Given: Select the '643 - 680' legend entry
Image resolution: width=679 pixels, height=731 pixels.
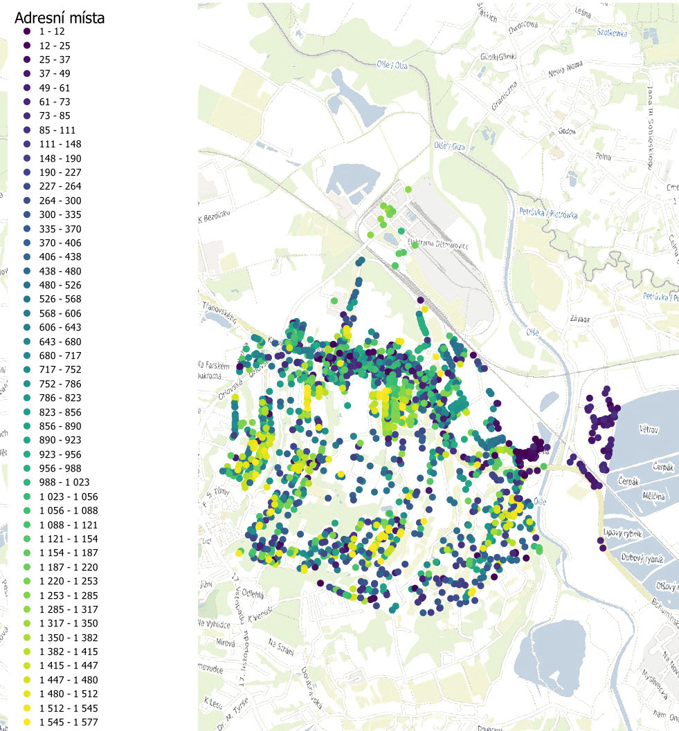Looking at the screenshot, I should 53,341.
